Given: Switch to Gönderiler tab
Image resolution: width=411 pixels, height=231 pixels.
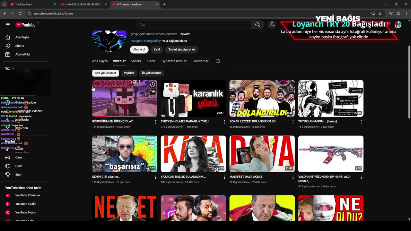Looking at the screenshot, I should 200,61.
